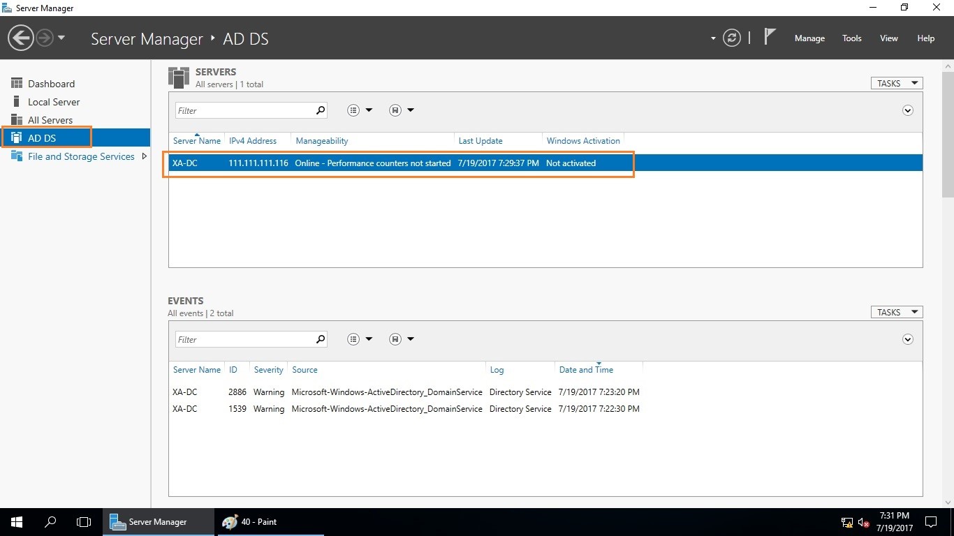Open Task View on the taskbar
This screenshot has height=536, width=954.
click(x=84, y=522)
